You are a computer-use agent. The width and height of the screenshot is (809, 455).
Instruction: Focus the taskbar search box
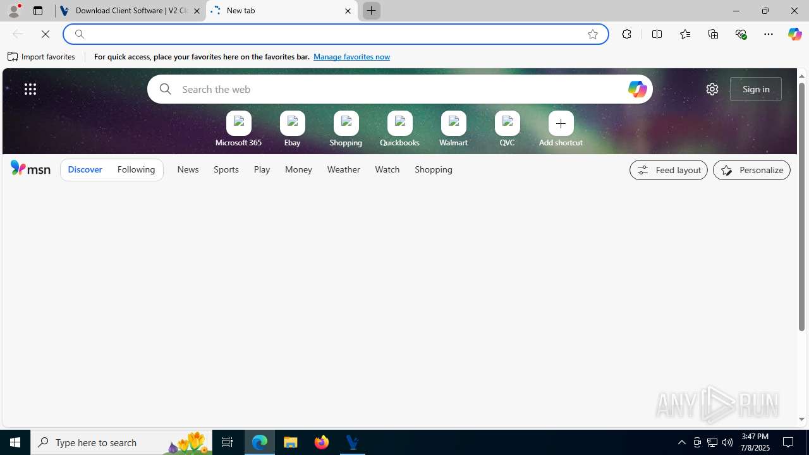[121, 442]
